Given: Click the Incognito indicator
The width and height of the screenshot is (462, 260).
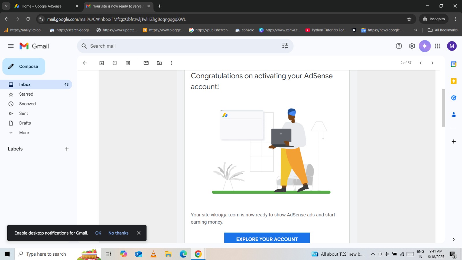Looking at the screenshot, I should 434,19.
